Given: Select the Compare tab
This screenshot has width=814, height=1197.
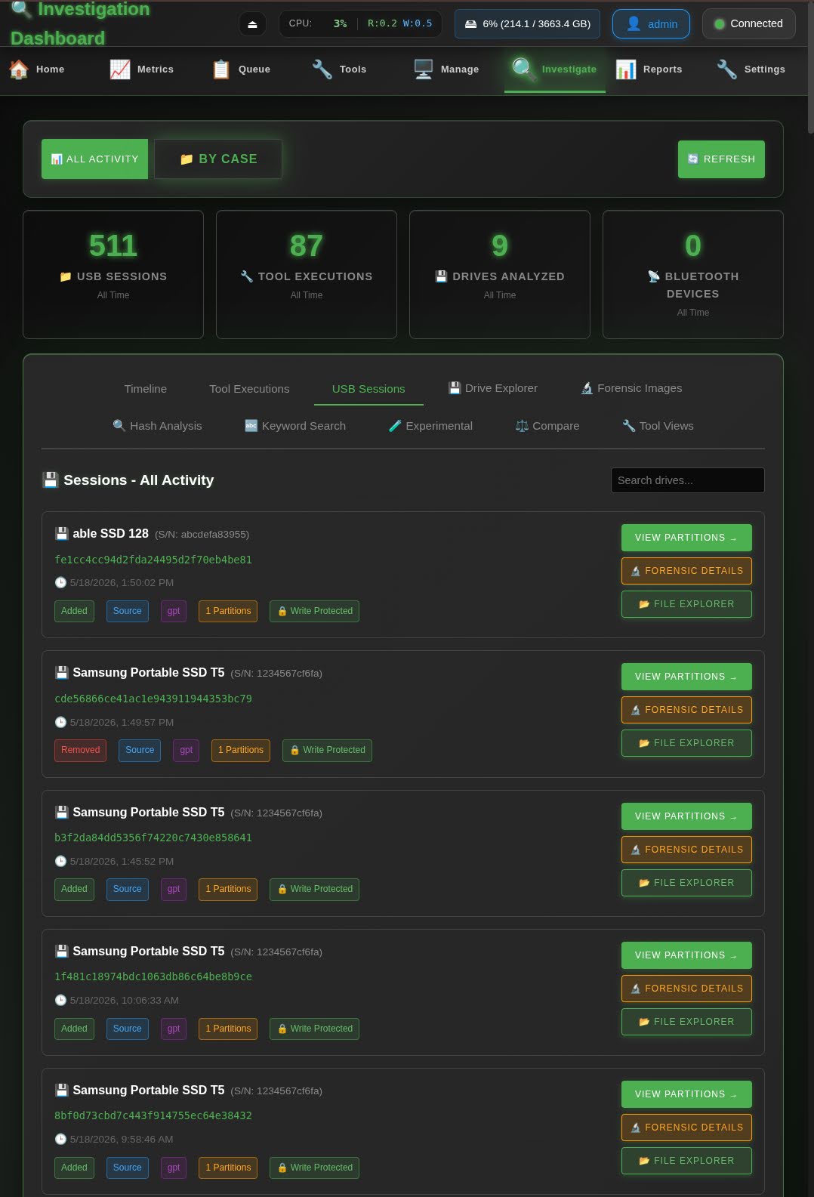Looking at the screenshot, I should (x=547, y=427).
